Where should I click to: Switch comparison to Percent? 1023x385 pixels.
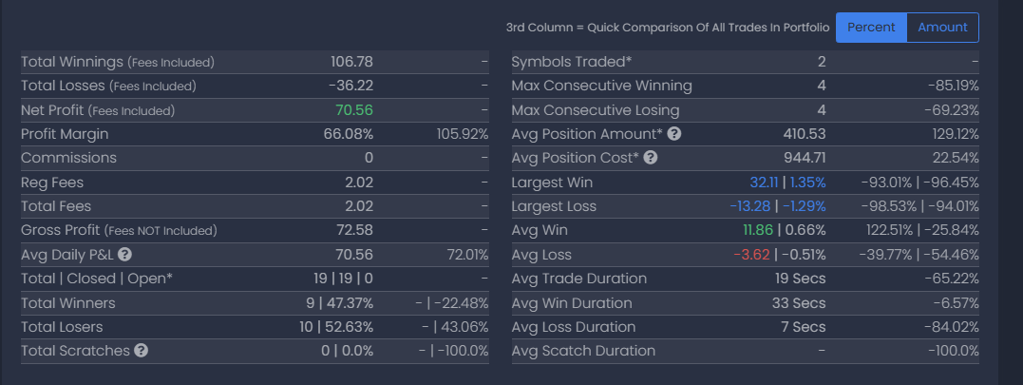point(871,28)
